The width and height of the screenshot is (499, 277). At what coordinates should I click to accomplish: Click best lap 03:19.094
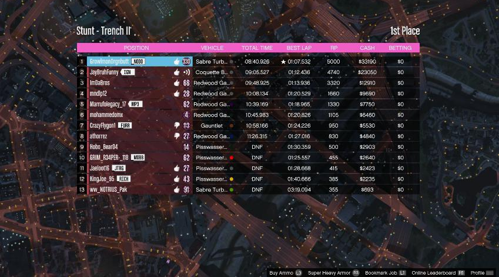[299, 190]
